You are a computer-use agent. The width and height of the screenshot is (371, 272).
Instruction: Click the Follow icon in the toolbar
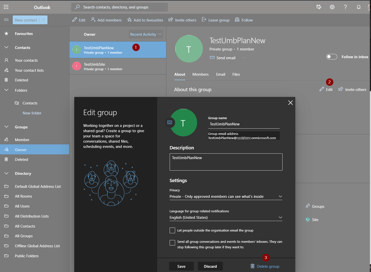click(x=237, y=20)
